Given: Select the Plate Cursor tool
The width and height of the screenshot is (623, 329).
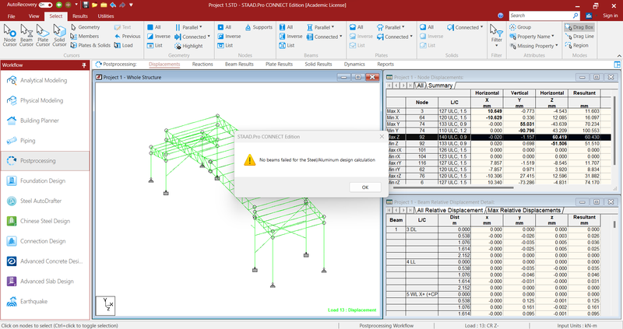Looking at the screenshot, I should coord(43,35).
